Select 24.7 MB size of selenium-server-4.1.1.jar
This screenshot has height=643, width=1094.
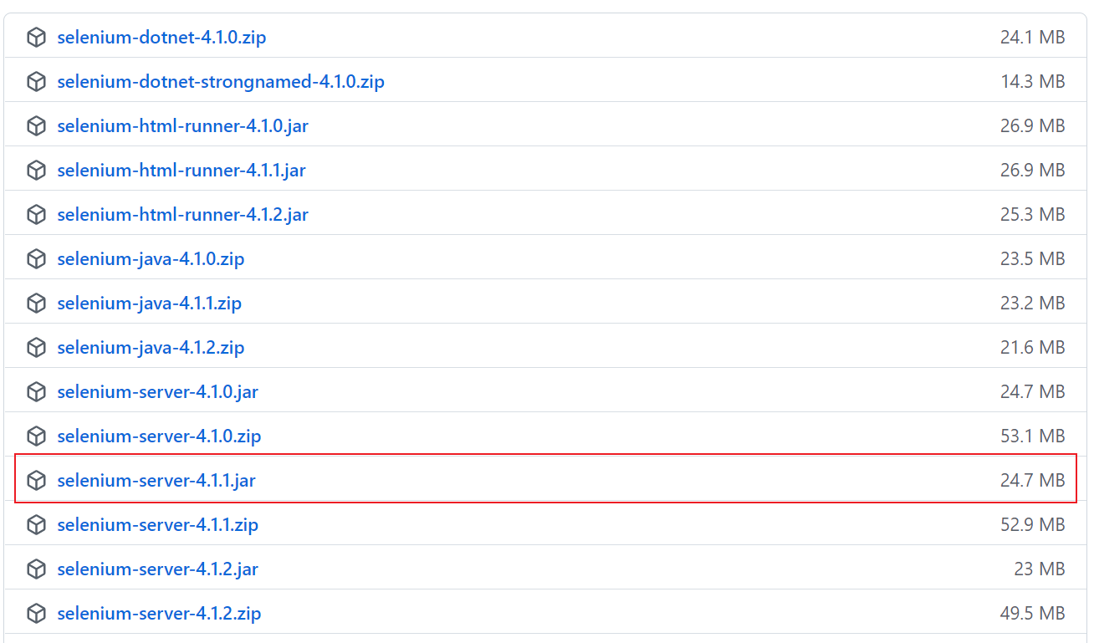click(x=1032, y=481)
